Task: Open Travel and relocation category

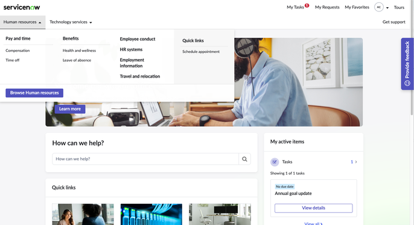Action: (140, 76)
